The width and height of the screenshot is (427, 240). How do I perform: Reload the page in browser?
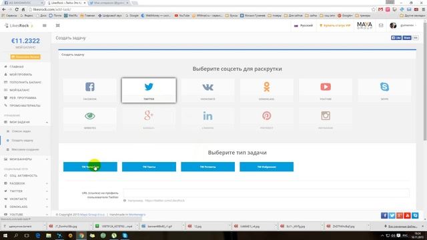point(17,9)
